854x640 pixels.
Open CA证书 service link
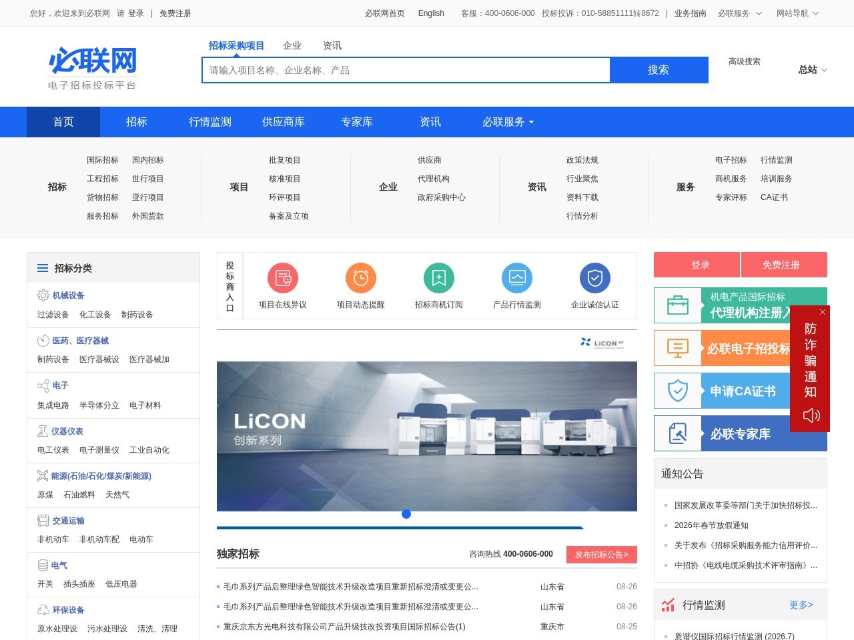point(774,197)
